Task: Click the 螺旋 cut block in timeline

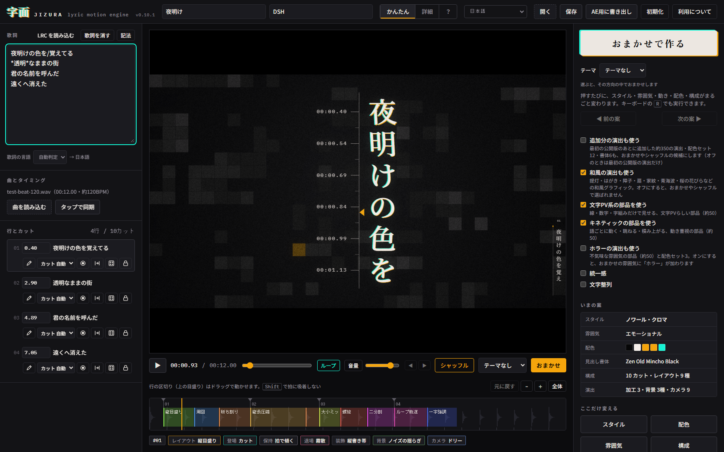Action: coord(354,418)
